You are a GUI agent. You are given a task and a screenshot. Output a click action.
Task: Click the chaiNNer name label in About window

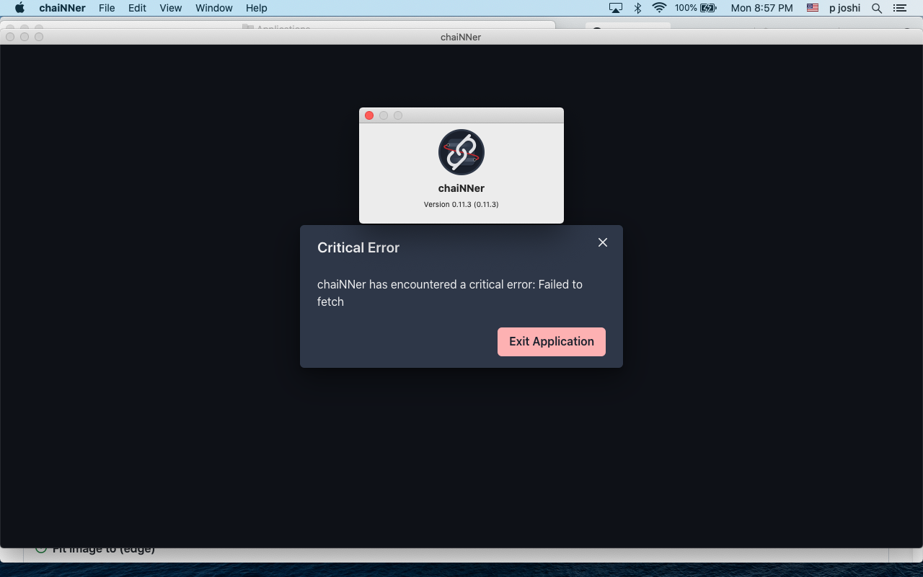(x=461, y=188)
